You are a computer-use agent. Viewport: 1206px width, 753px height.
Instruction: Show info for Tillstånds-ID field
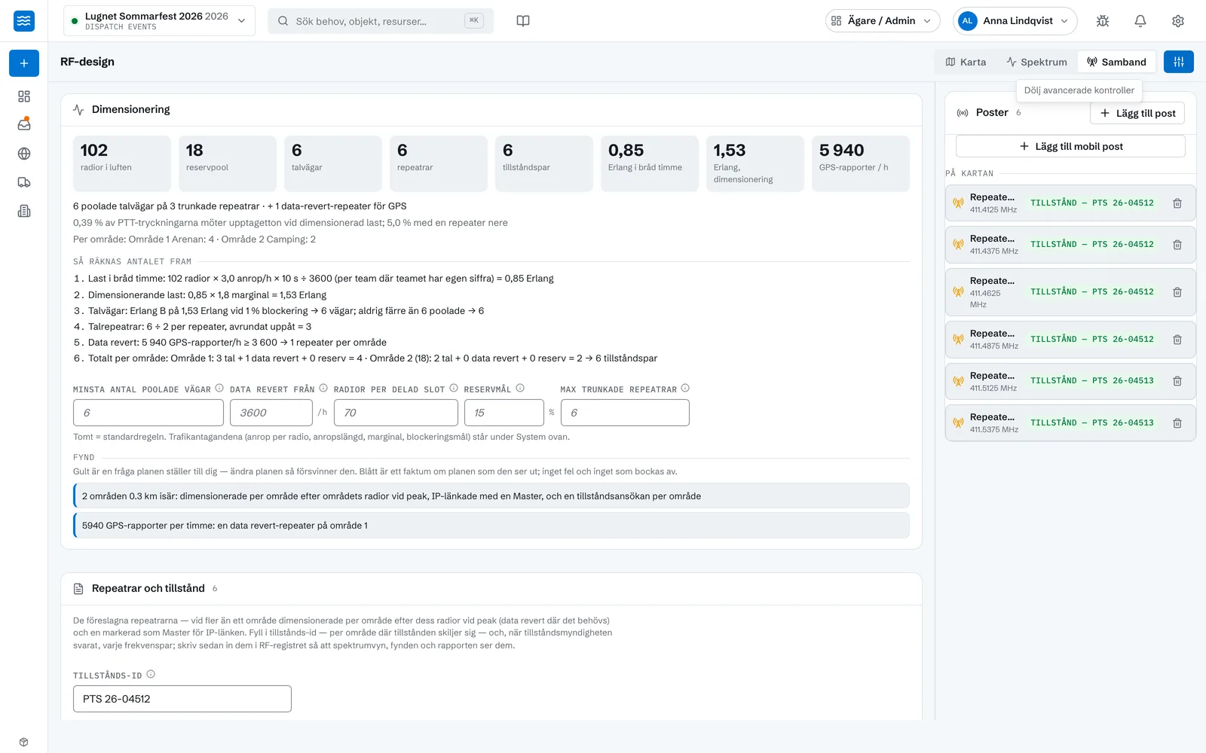point(151,675)
